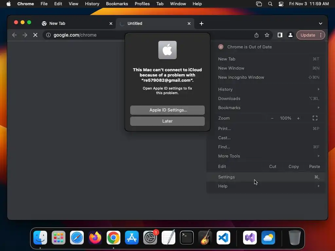Click the back navigation arrow
The height and width of the screenshot is (251, 335).
tap(14, 35)
